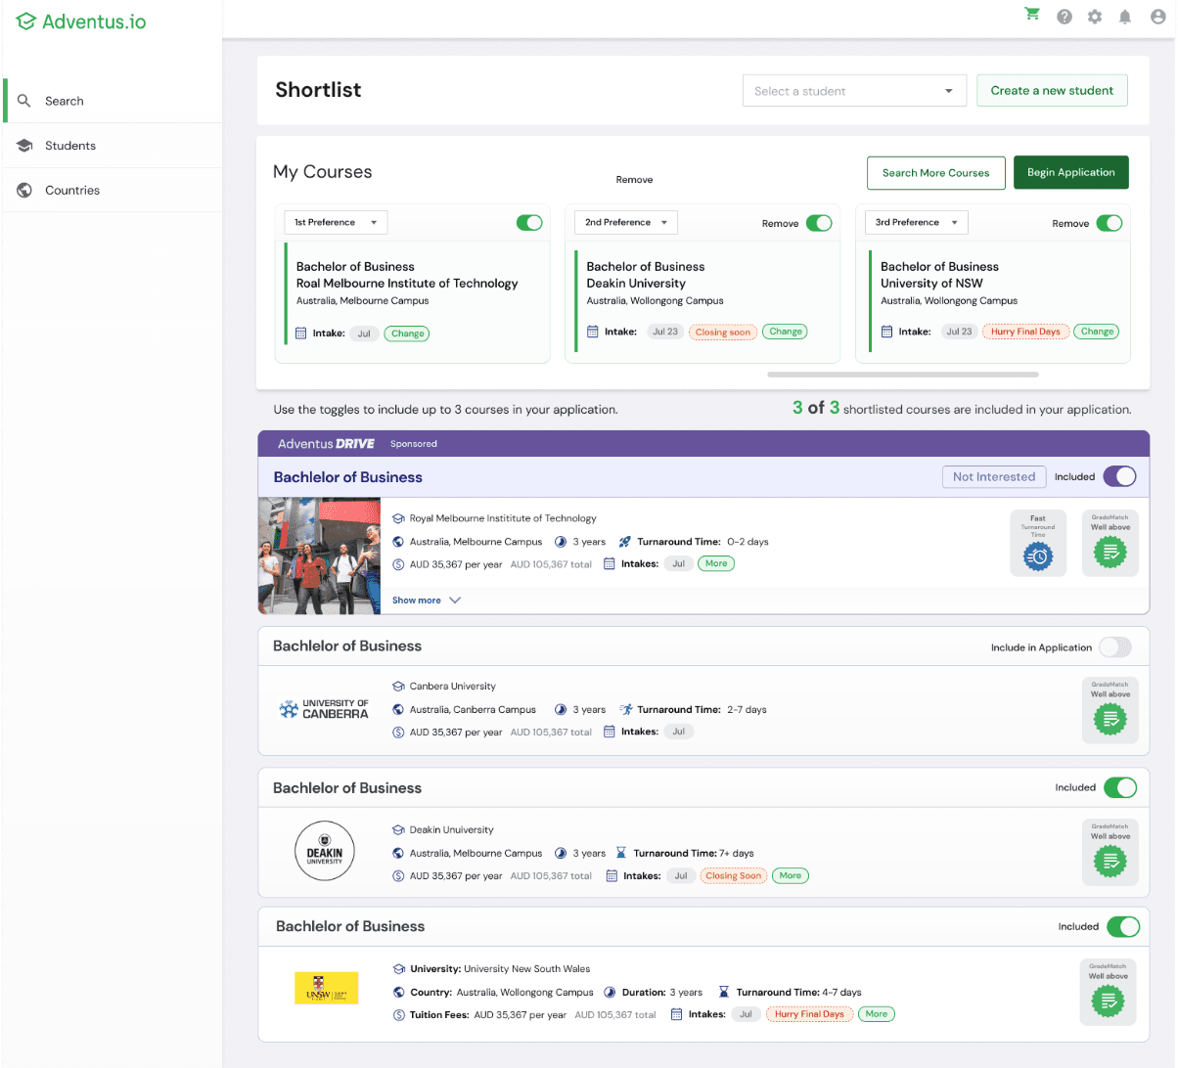Screen dimensions: 1178x1068
Task: Open the Select a student dropdown
Action: (x=854, y=91)
